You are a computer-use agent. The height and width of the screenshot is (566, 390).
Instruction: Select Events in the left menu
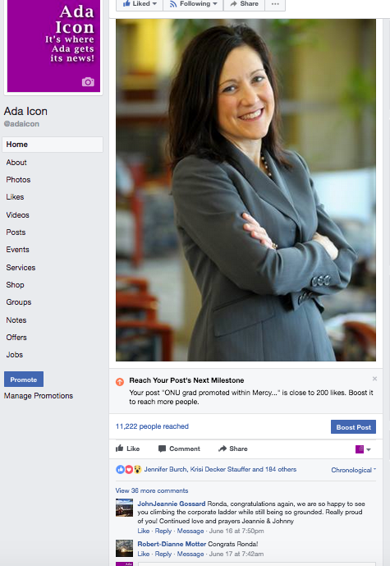click(x=17, y=250)
